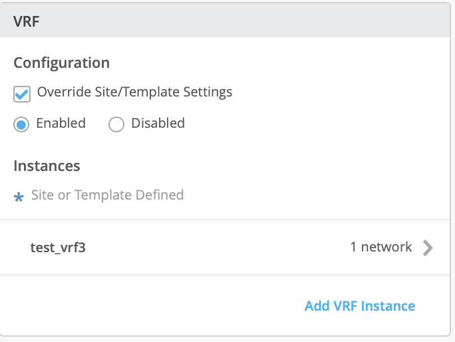Screen dimensions: 455x342
Task: Open the test_vrf3 instance name
Action: [x=59, y=248]
